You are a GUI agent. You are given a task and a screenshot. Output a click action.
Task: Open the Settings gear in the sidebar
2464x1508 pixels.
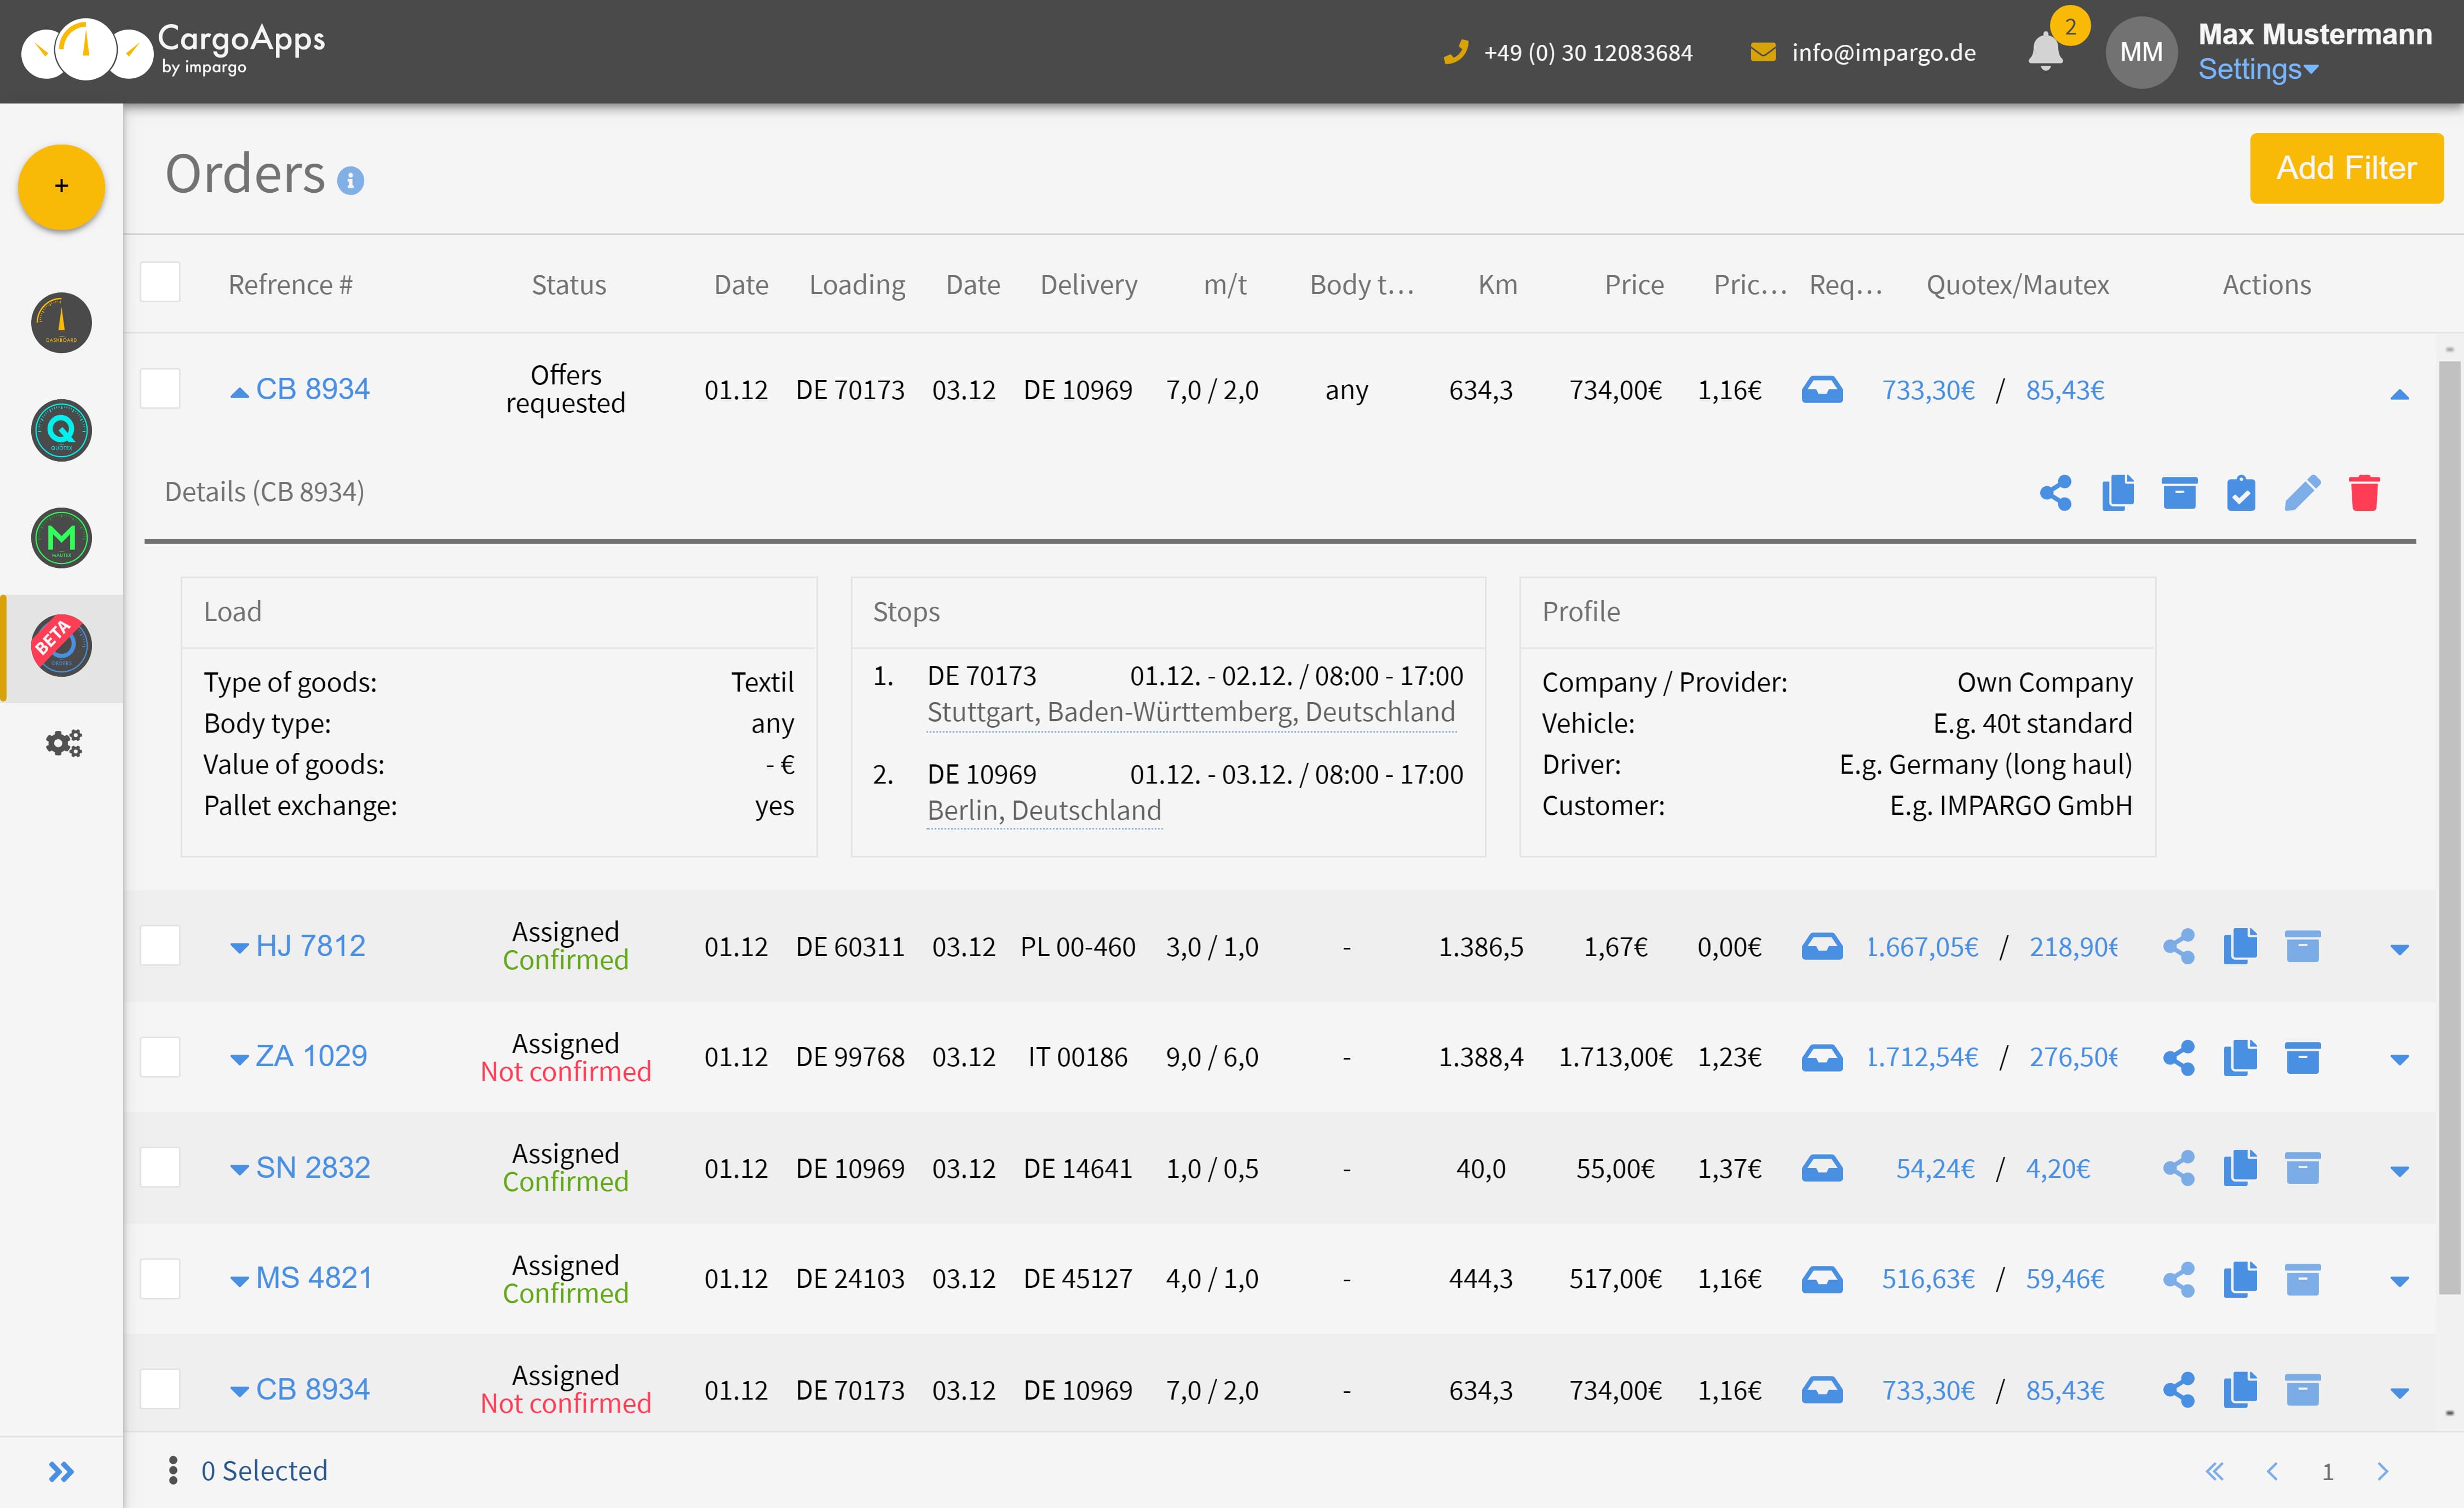coord(63,742)
